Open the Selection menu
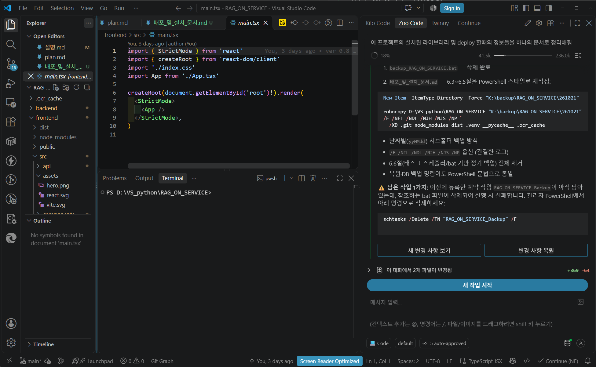The image size is (596, 367). pyautogui.click(x=62, y=8)
